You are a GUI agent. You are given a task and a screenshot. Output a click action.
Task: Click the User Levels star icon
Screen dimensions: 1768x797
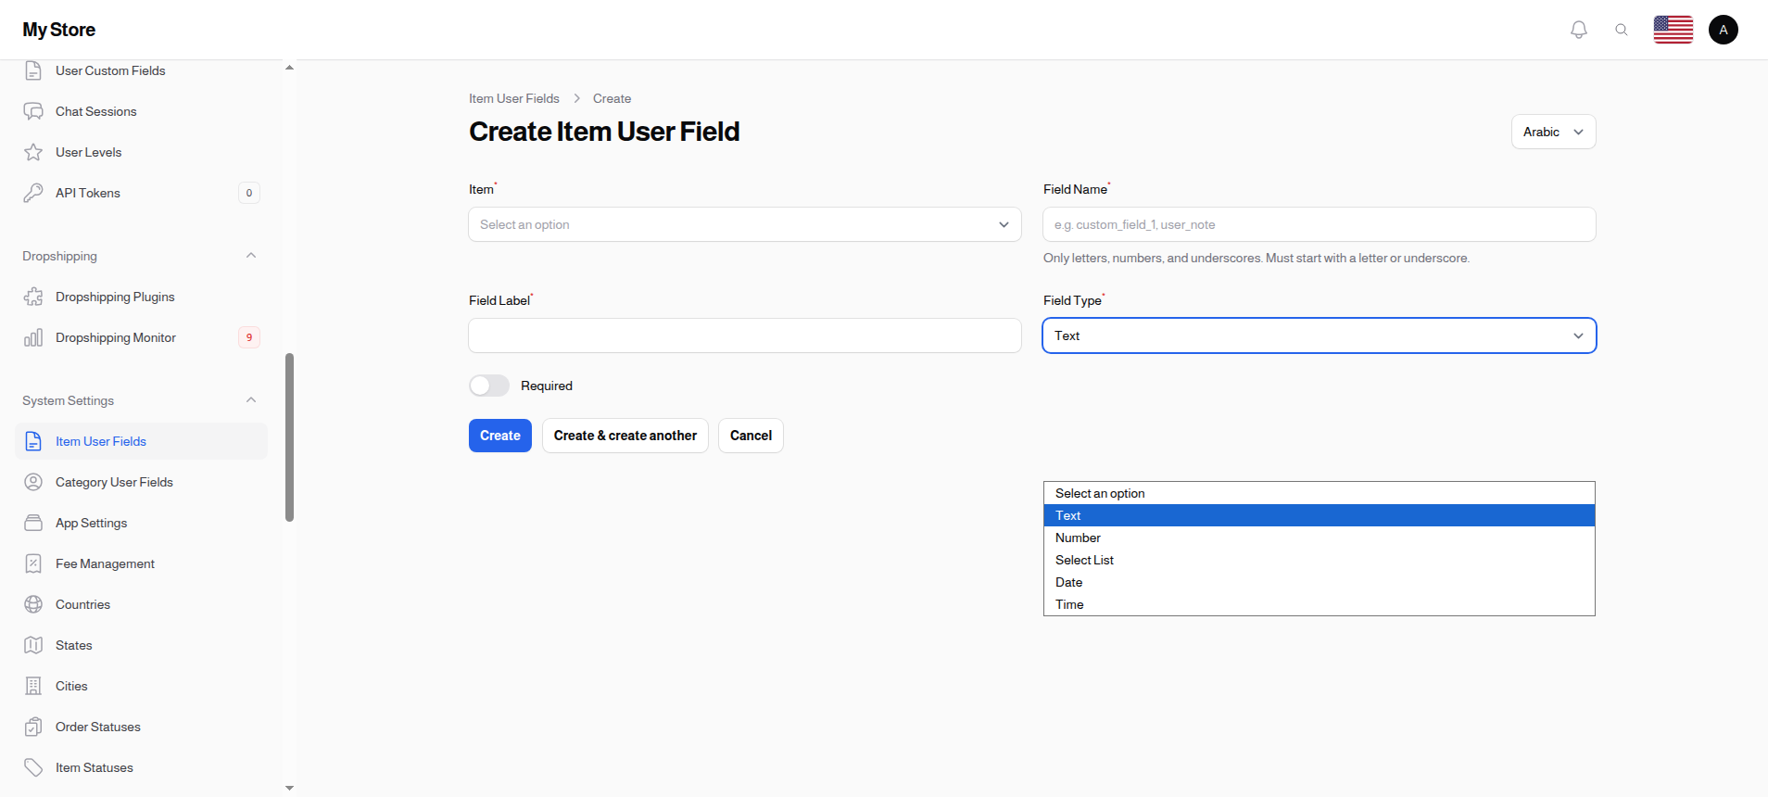tap(33, 152)
